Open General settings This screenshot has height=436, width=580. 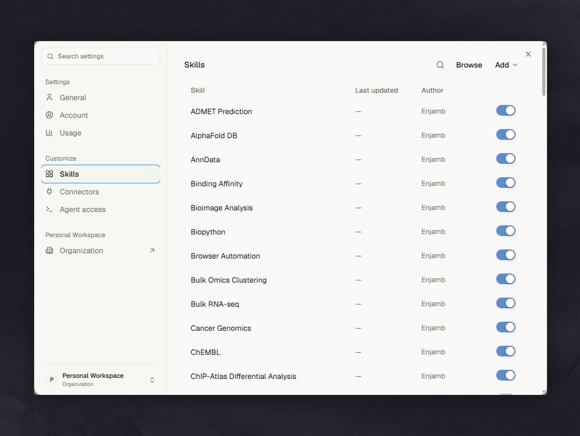(x=100, y=97)
